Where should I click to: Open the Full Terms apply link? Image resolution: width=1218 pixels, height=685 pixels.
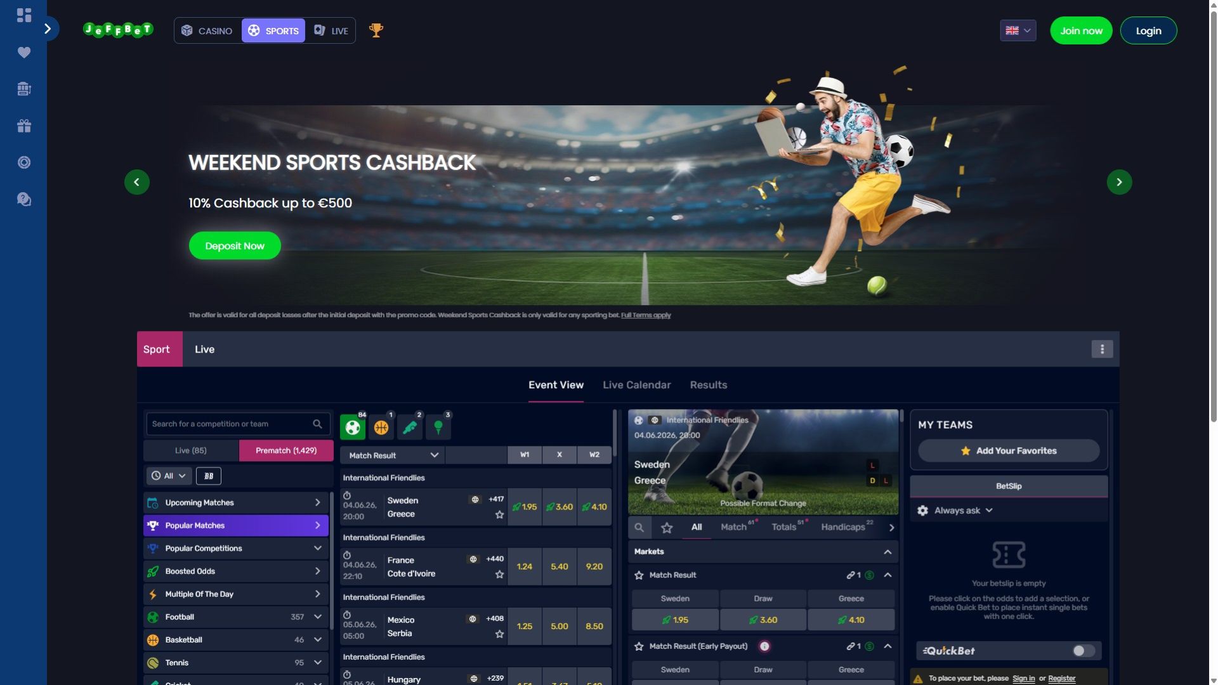[646, 315]
